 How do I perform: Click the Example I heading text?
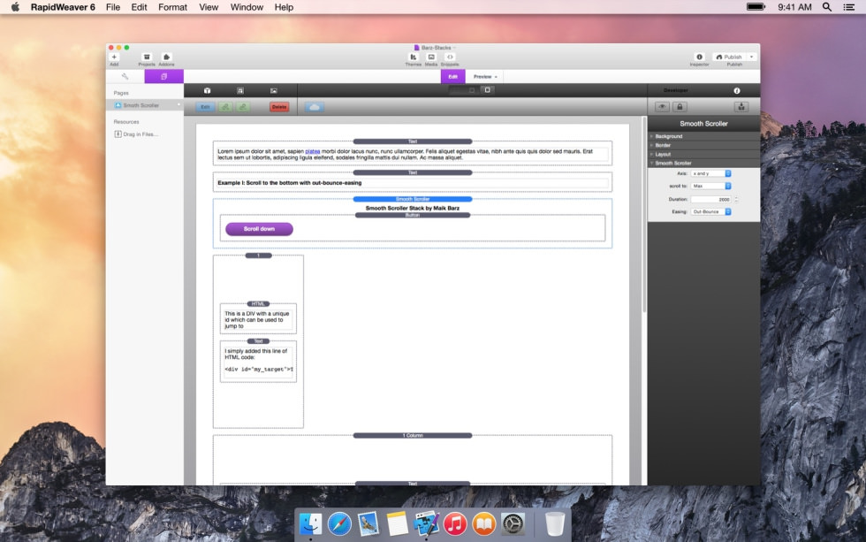(x=290, y=183)
